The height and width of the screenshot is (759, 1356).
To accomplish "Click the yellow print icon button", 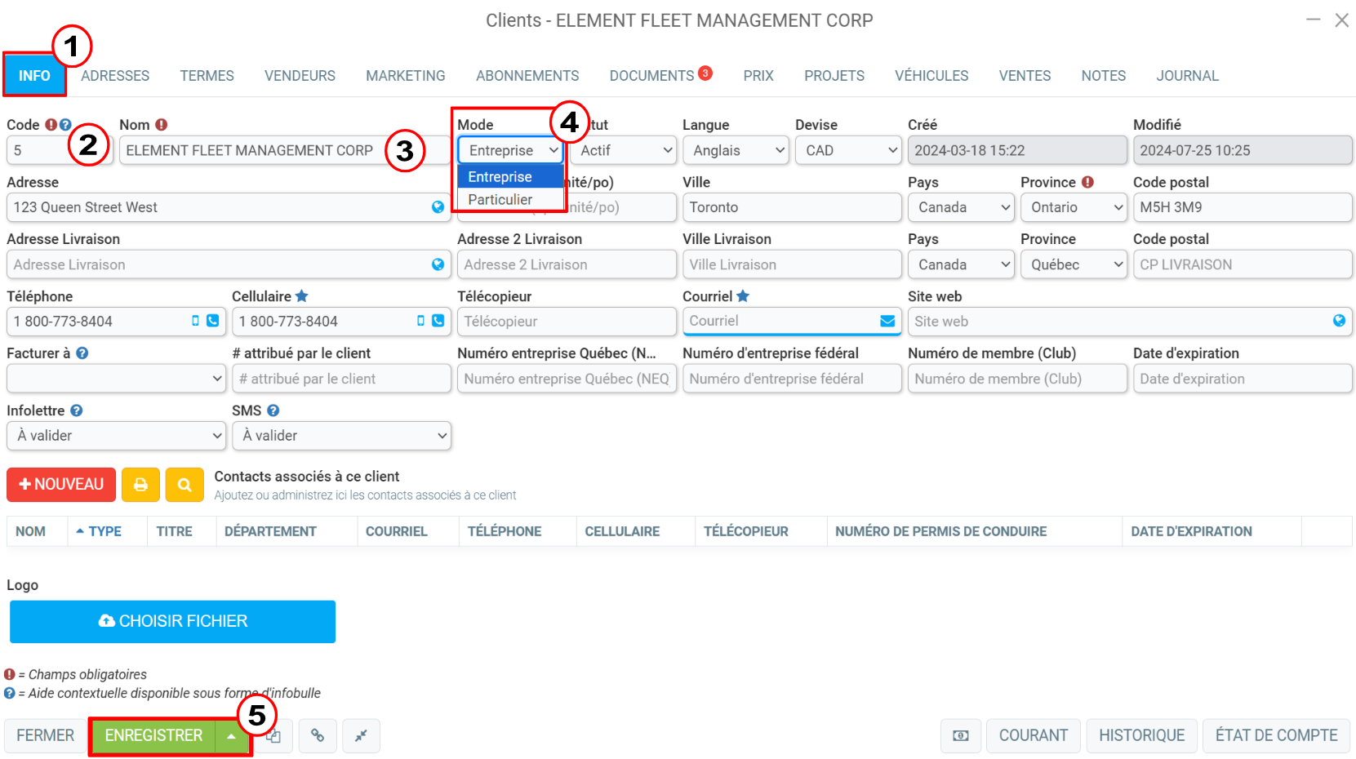I will pyautogui.click(x=140, y=485).
